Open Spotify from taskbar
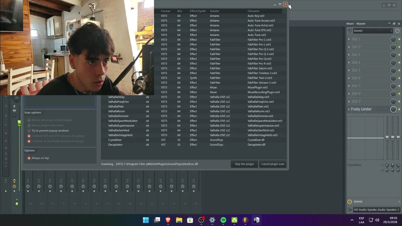402x226 pixels. pyautogui.click(x=223, y=220)
